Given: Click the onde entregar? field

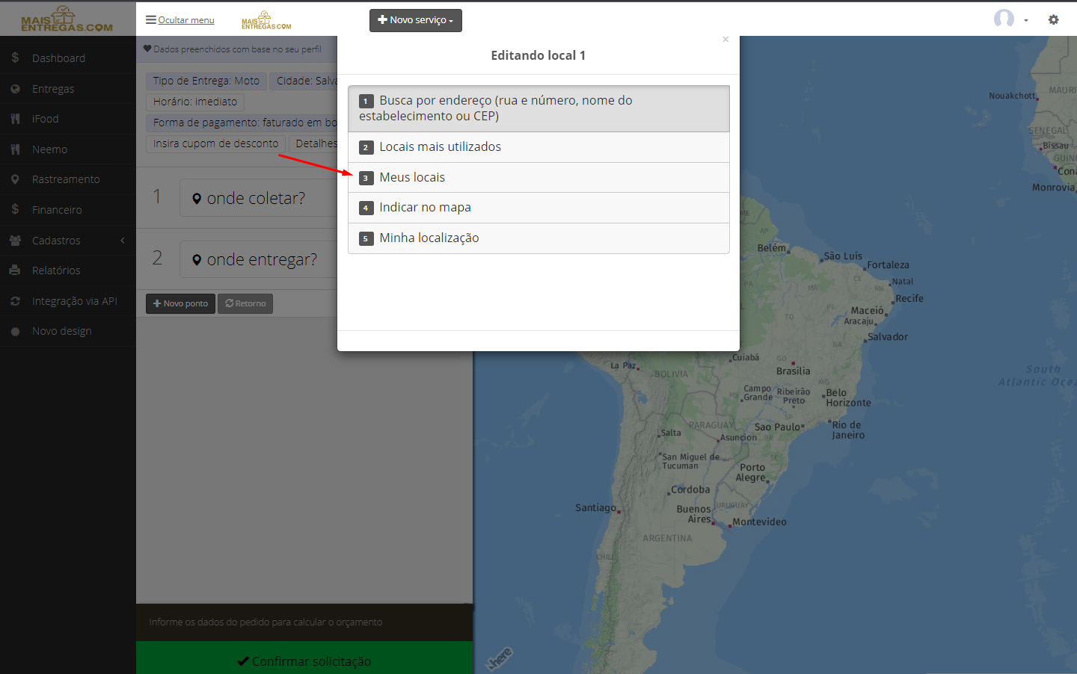Looking at the screenshot, I should coord(259,259).
